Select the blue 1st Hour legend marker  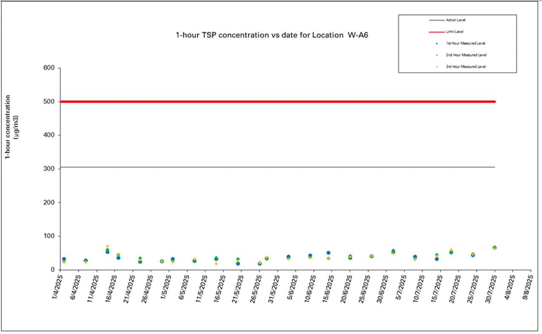(x=437, y=43)
